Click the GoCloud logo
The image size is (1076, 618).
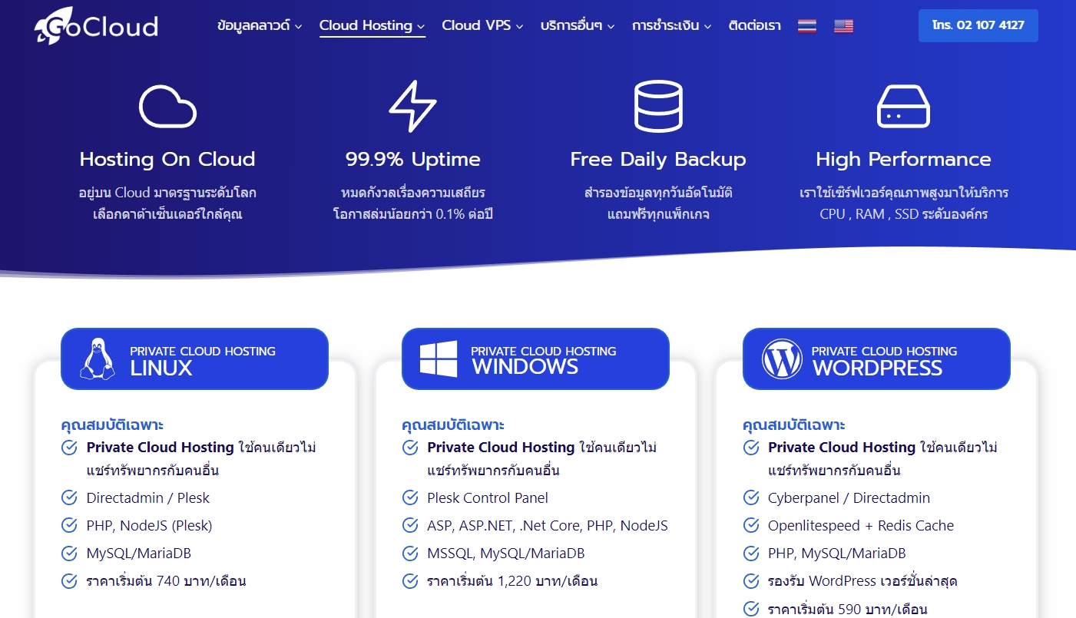(94, 25)
